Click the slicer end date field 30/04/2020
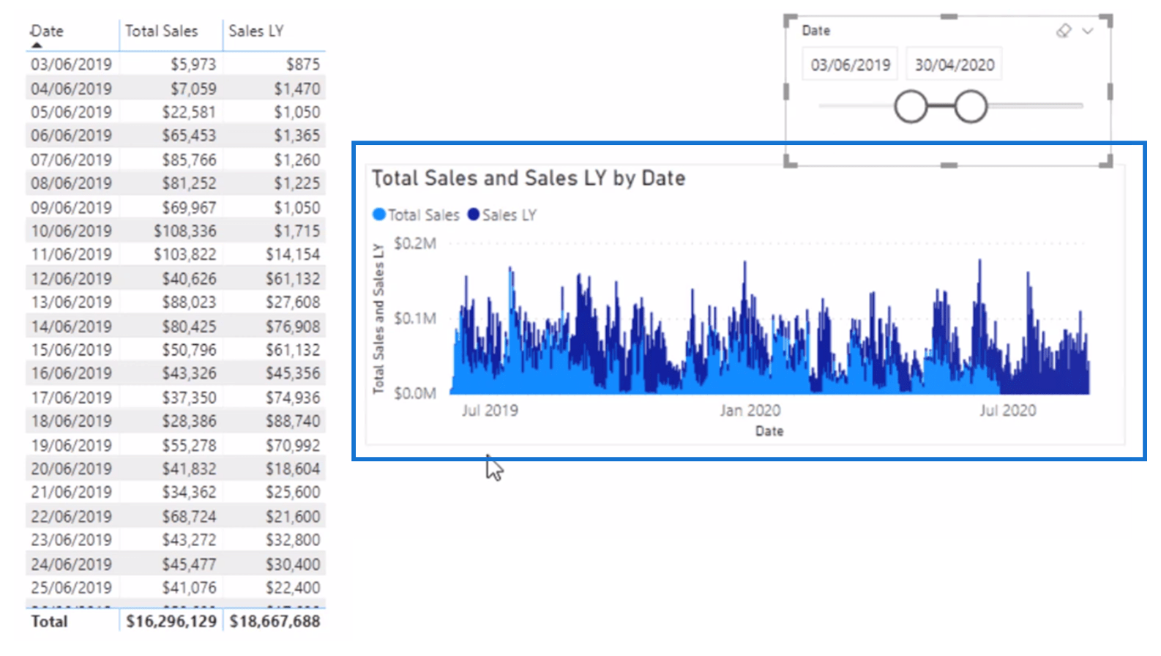 (x=954, y=65)
